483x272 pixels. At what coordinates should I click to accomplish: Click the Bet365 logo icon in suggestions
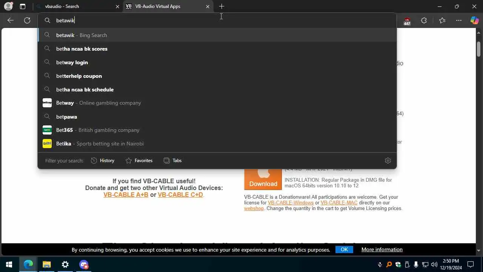47,130
